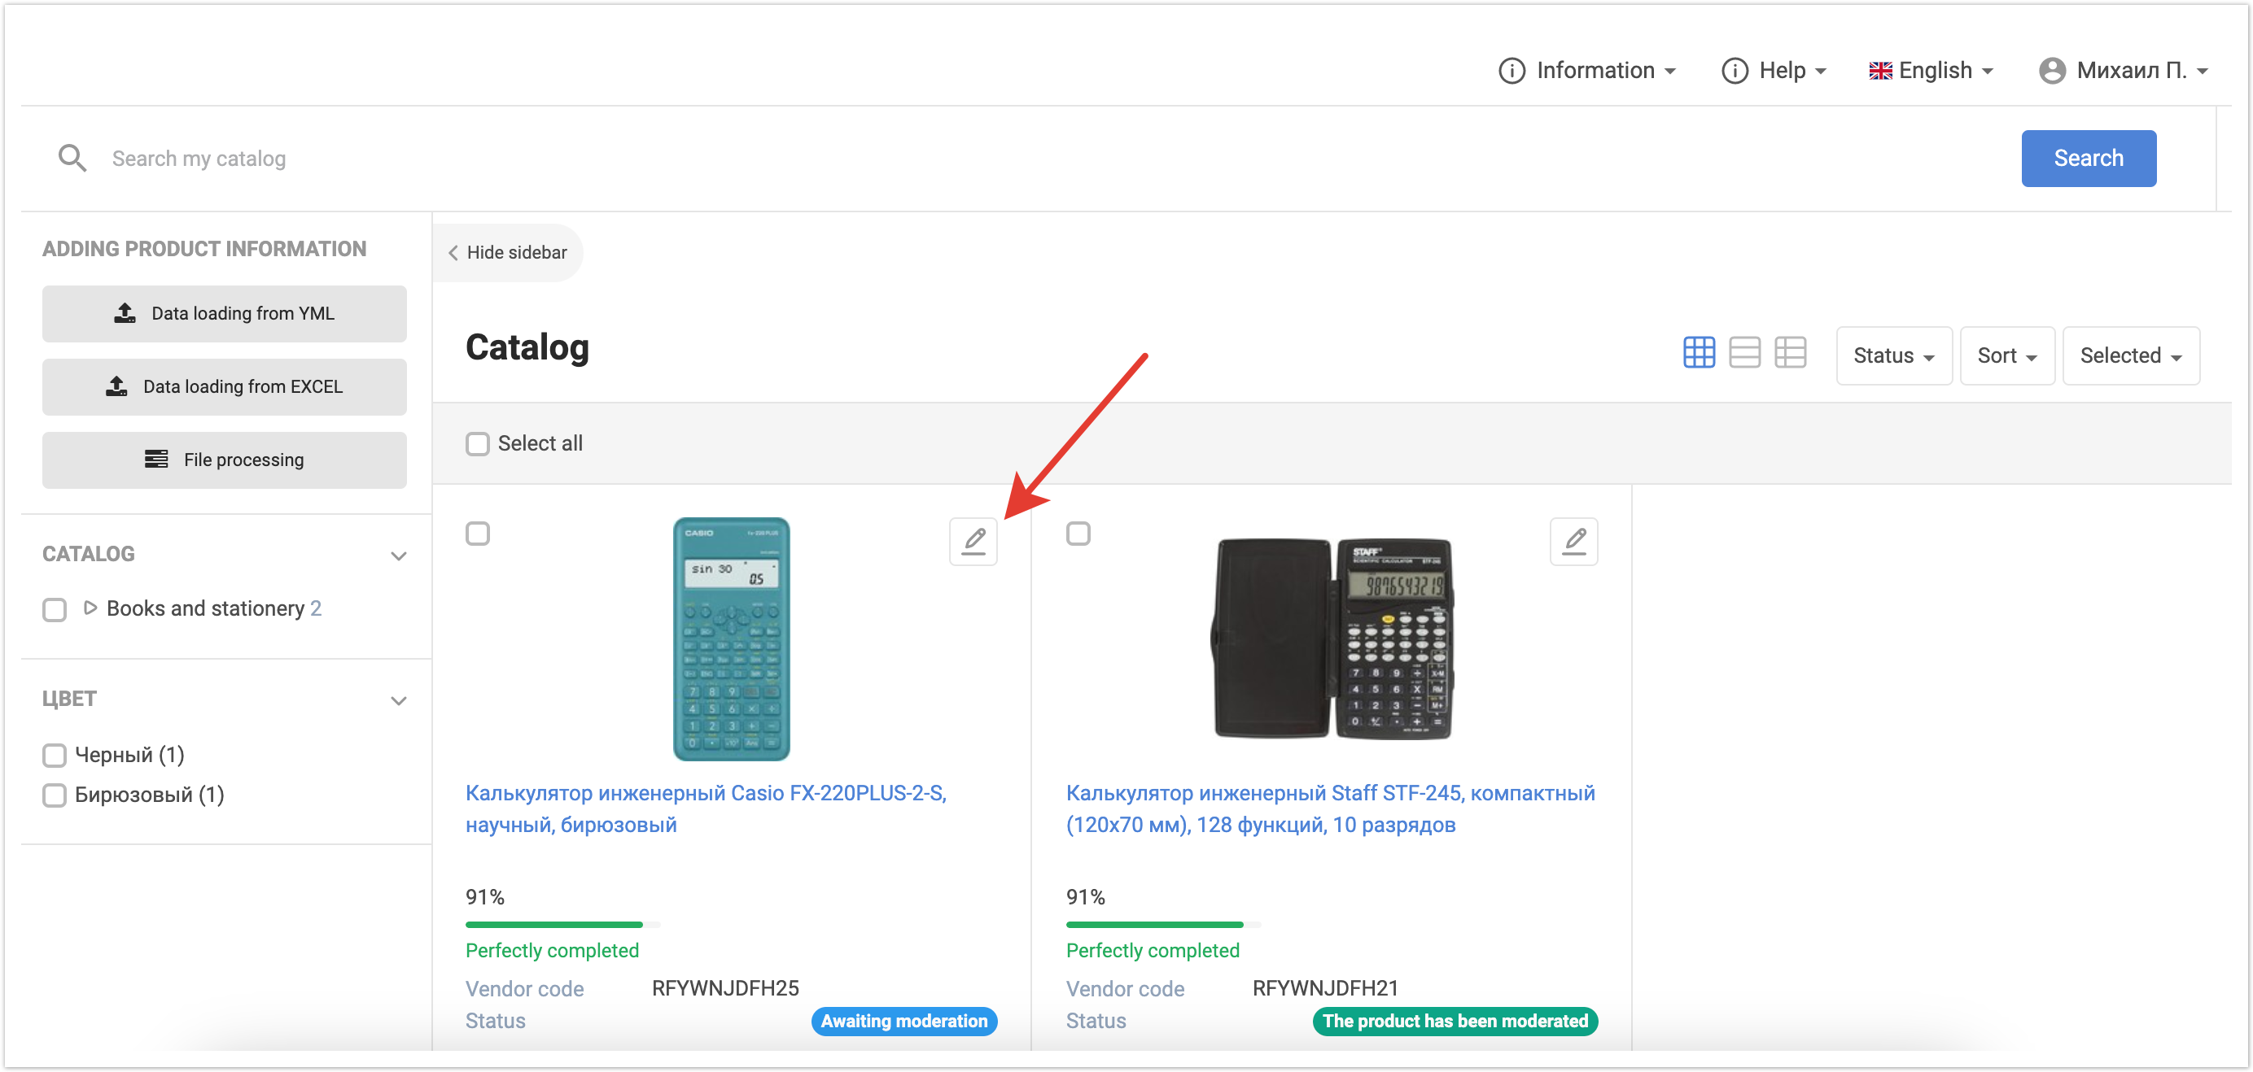Select the Casio calculator product checkbox
The width and height of the screenshot is (2253, 1072).
point(478,533)
